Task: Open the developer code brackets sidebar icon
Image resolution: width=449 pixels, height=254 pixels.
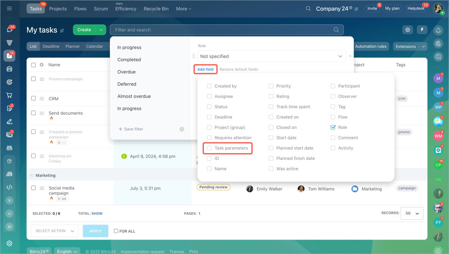Action: [9, 187]
